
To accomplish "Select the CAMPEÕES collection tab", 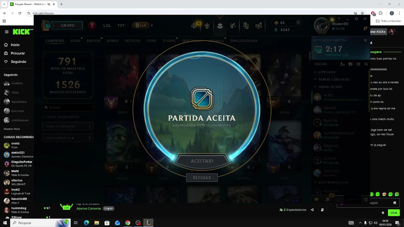I will coord(55,41).
